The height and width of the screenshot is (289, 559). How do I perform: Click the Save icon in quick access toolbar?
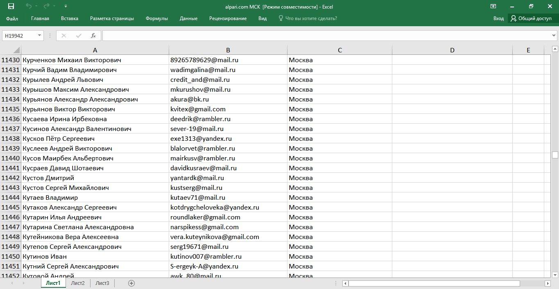11,6
